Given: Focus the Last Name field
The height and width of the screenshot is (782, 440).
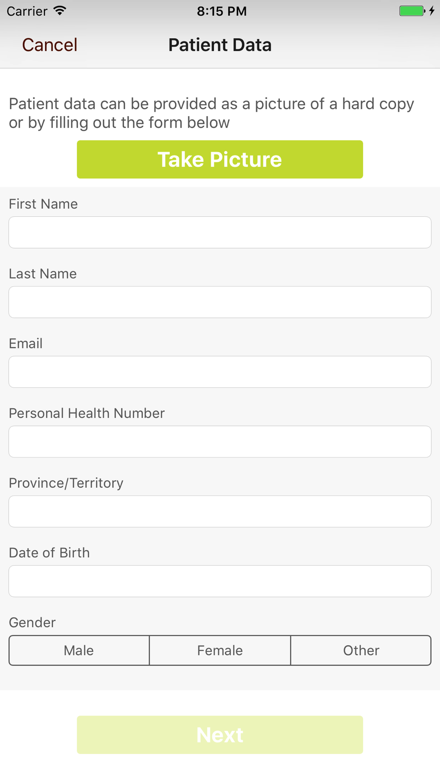Looking at the screenshot, I should [x=220, y=302].
